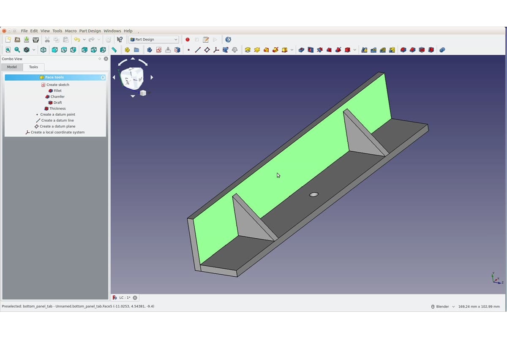Click the Fit Selection magnifier icon
The width and height of the screenshot is (507, 338).
[x=17, y=50]
